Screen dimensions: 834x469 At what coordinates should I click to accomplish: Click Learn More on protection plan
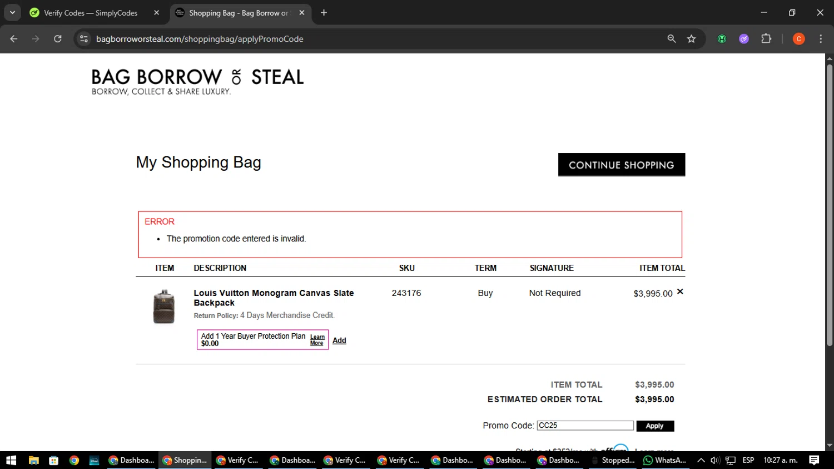coord(317,340)
